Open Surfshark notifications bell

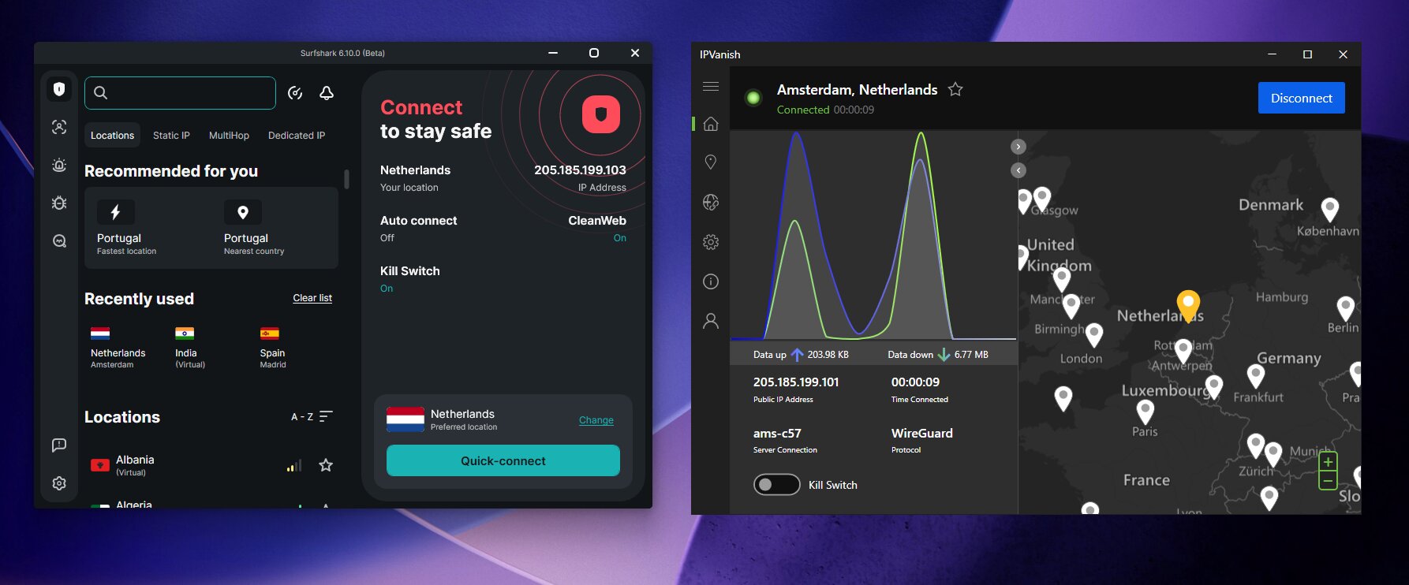327,93
